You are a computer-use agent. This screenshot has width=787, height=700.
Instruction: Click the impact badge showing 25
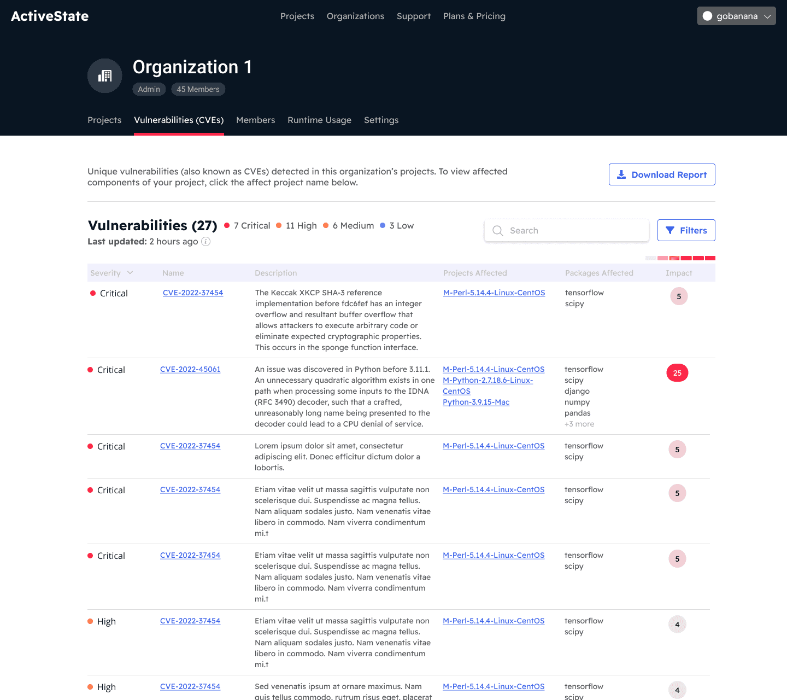pyautogui.click(x=677, y=373)
